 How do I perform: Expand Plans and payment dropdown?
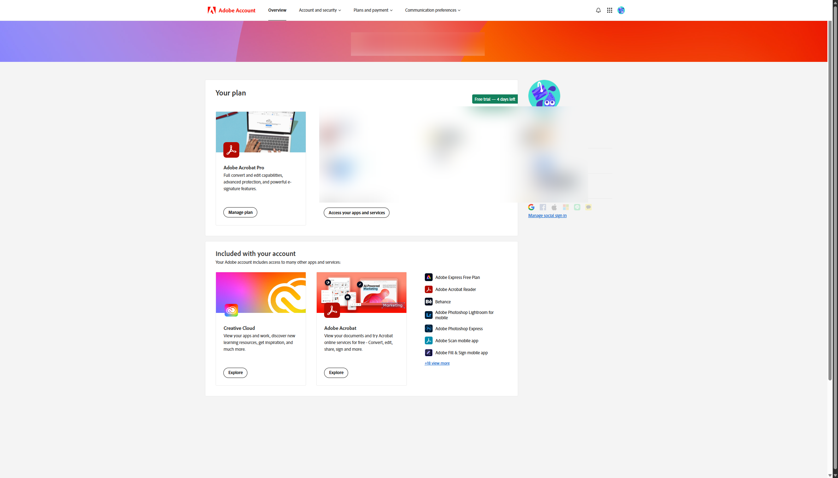coord(373,10)
